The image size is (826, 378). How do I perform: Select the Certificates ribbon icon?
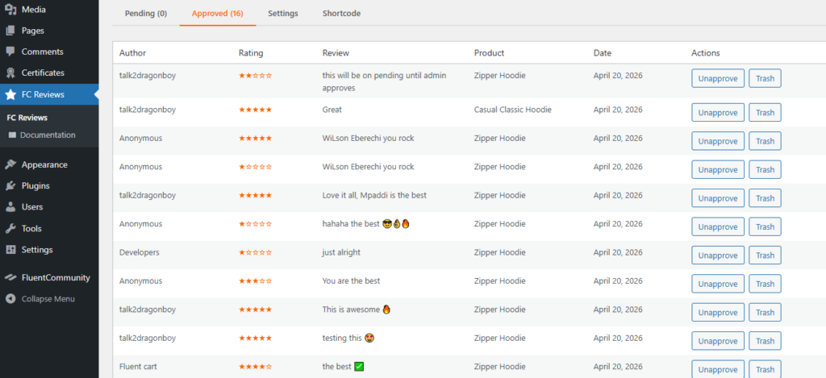10,73
